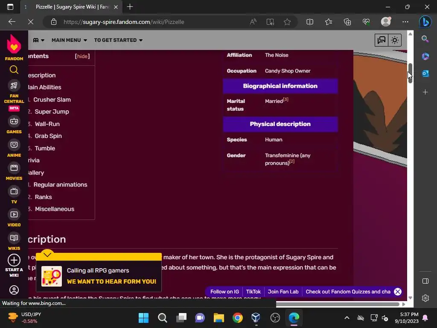Stop loading the page
This screenshot has width=437, height=328.
[31, 22]
